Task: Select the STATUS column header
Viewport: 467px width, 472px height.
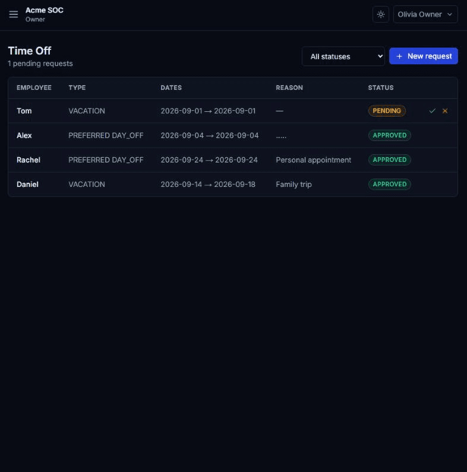Action: pos(381,87)
